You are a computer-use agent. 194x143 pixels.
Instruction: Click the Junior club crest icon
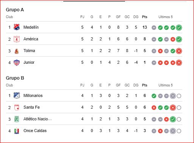click(x=17, y=63)
